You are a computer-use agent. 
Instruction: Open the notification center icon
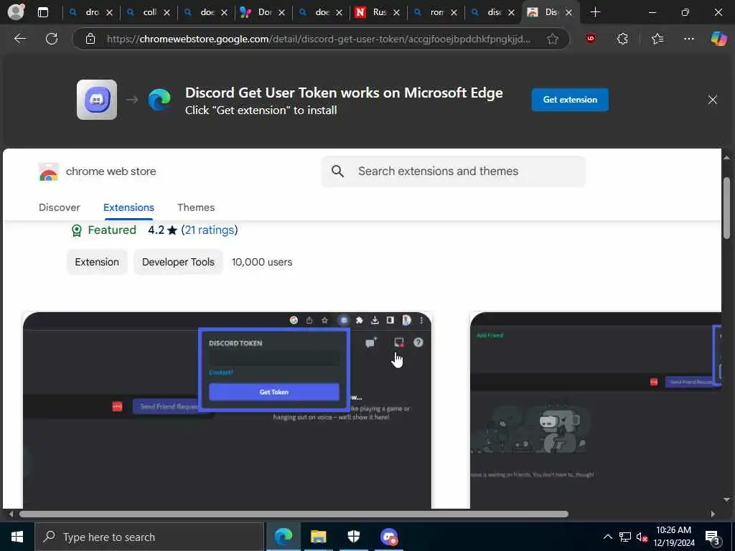pyautogui.click(x=713, y=537)
